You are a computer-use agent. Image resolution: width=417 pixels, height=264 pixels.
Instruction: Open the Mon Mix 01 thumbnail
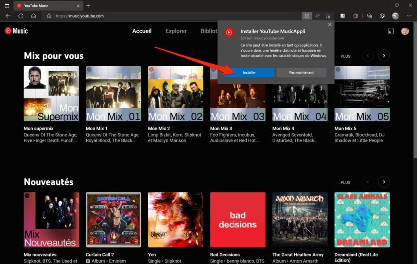[x=114, y=94]
